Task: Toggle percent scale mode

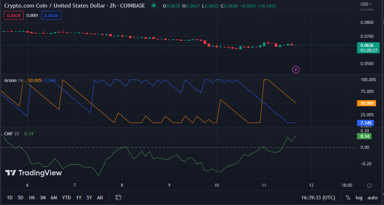Action: point(348,197)
